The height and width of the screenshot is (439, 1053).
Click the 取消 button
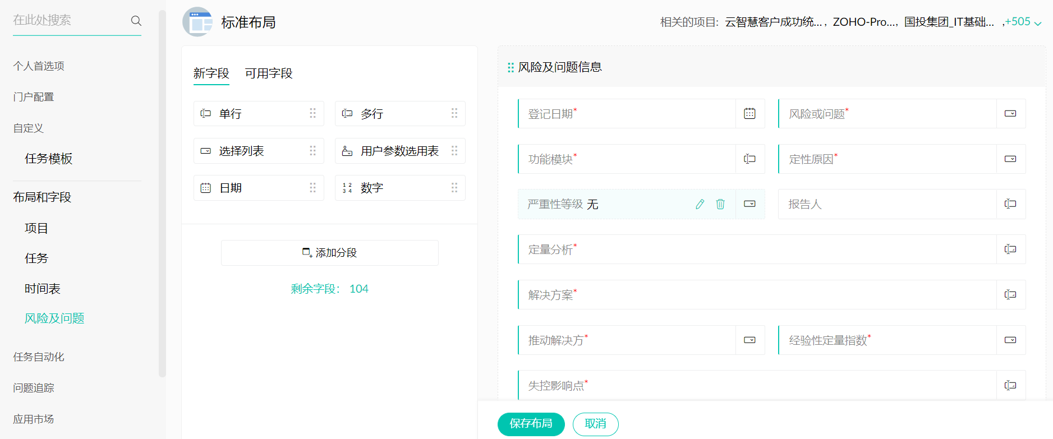(x=595, y=424)
